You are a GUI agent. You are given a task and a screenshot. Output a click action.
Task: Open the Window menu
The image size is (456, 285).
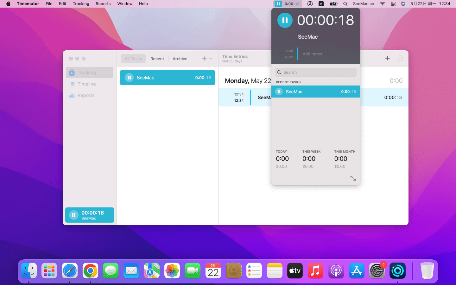[125, 4]
